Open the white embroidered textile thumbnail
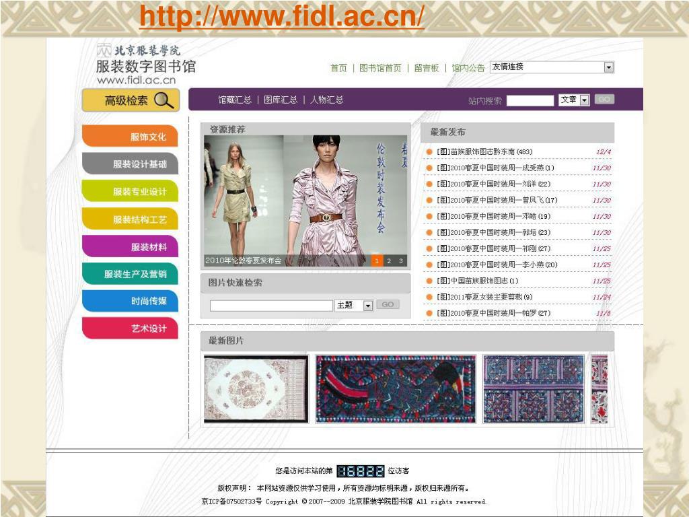 click(256, 389)
